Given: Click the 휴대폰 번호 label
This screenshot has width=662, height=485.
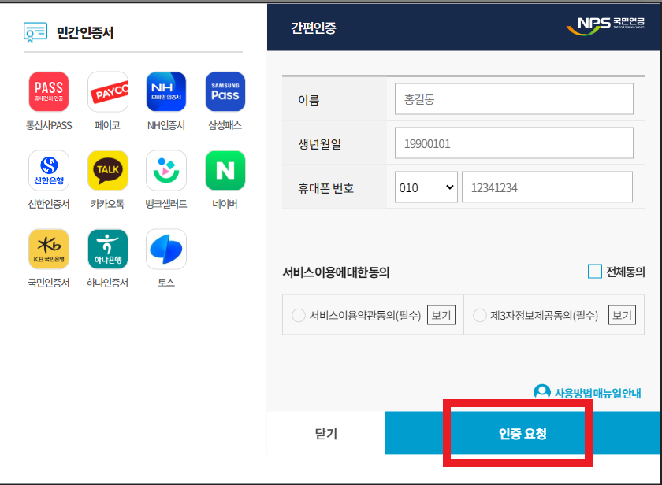Looking at the screenshot, I should click(x=325, y=187).
